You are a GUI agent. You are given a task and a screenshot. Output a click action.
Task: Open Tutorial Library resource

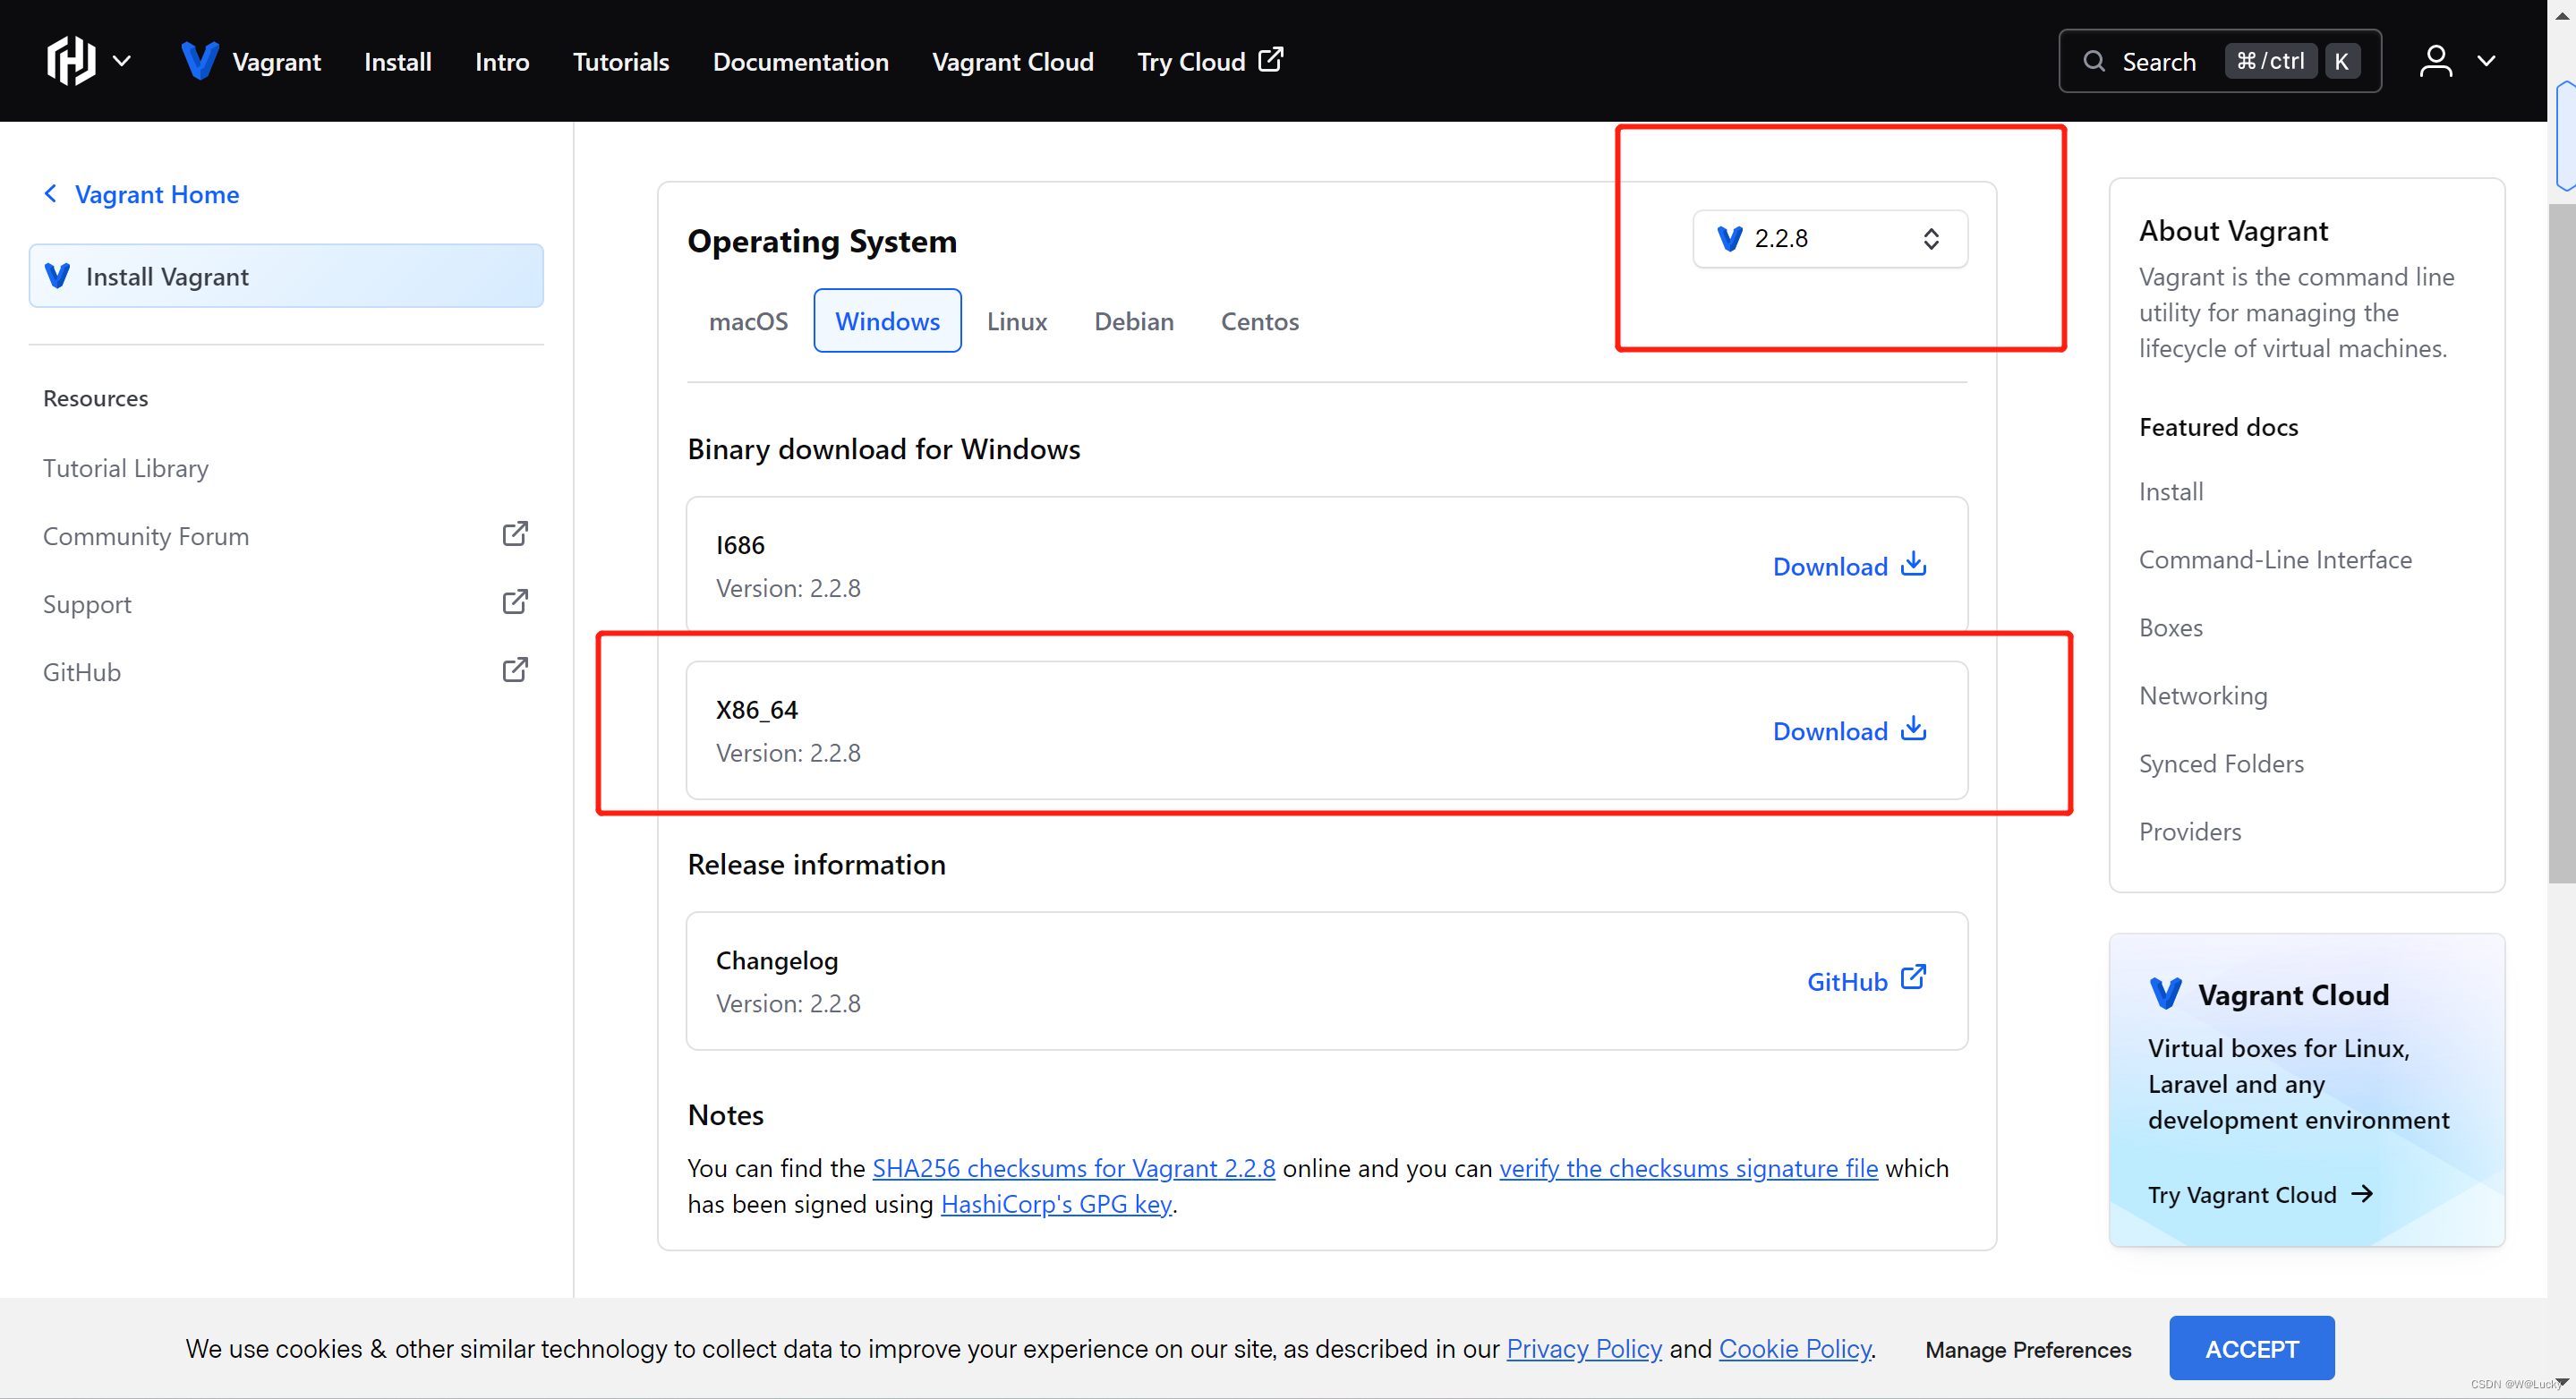click(x=126, y=468)
